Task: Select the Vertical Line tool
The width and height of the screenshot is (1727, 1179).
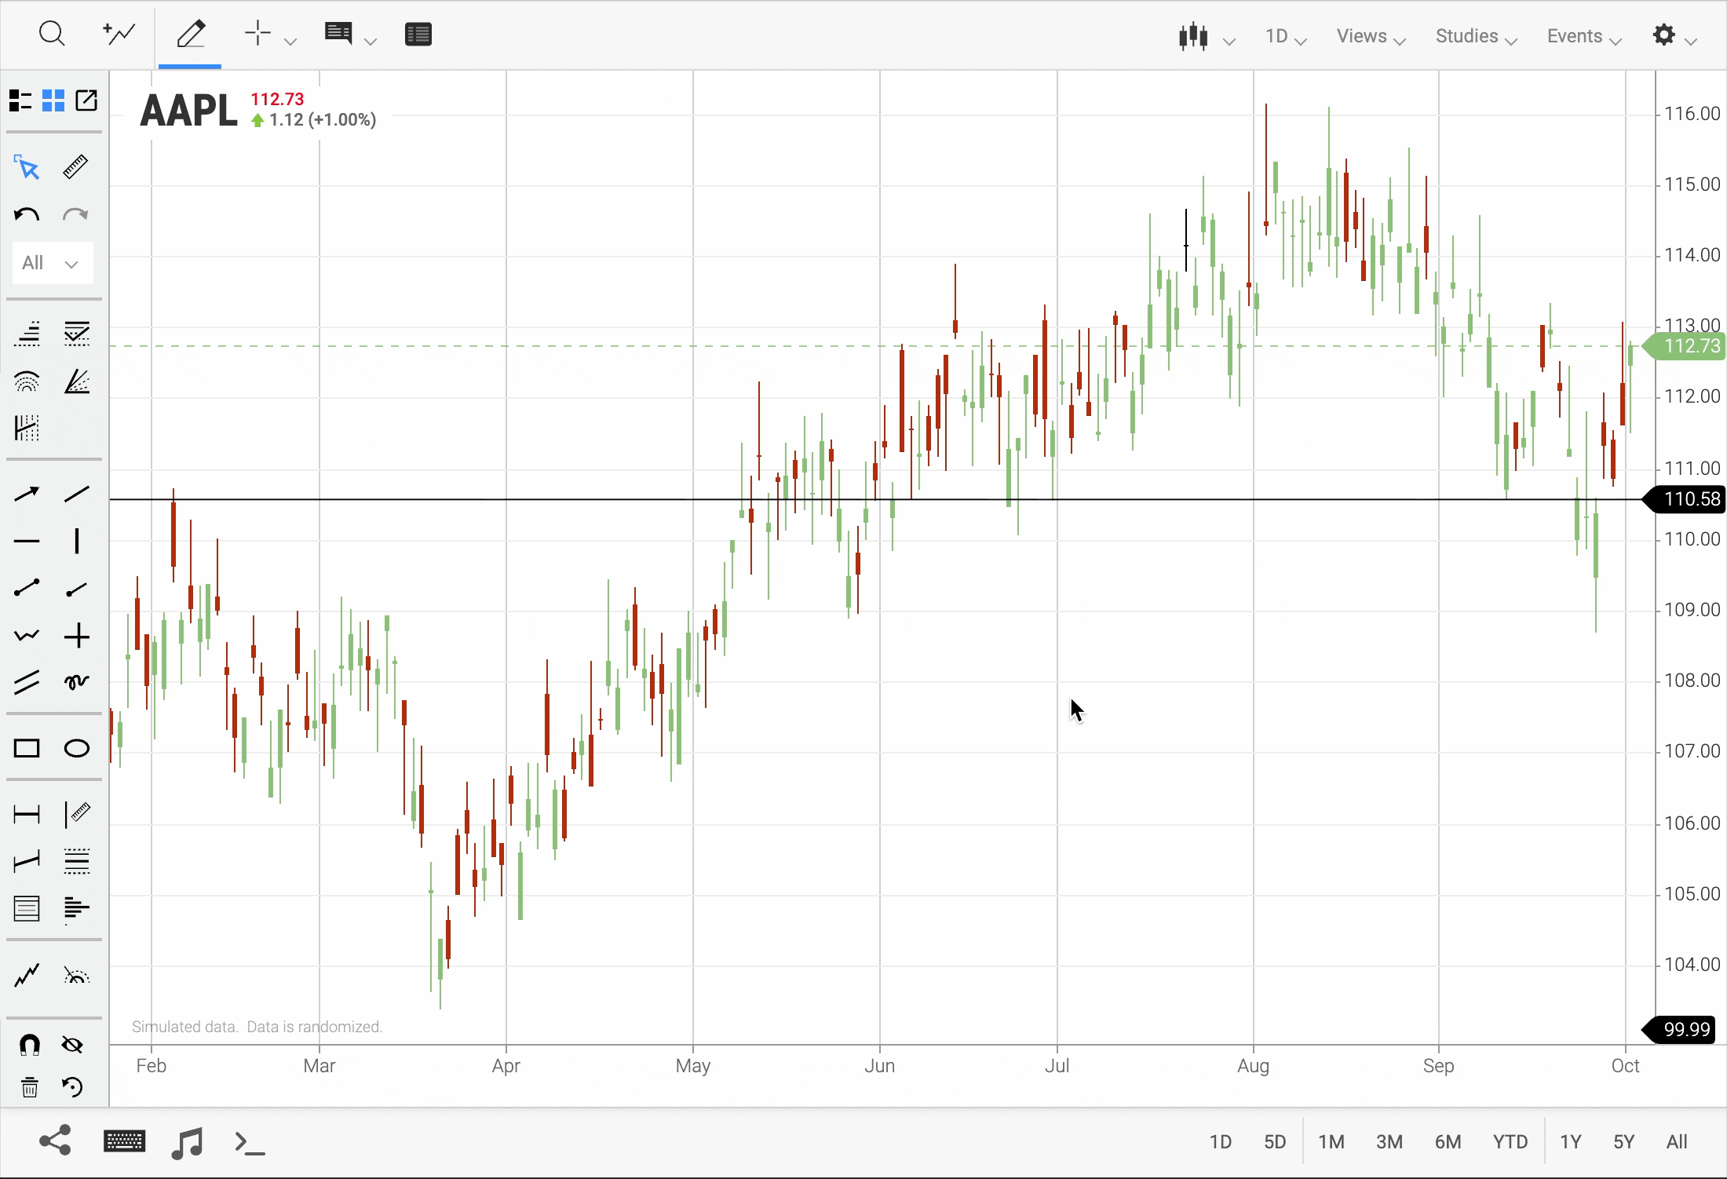Action: (x=76, y=541)
